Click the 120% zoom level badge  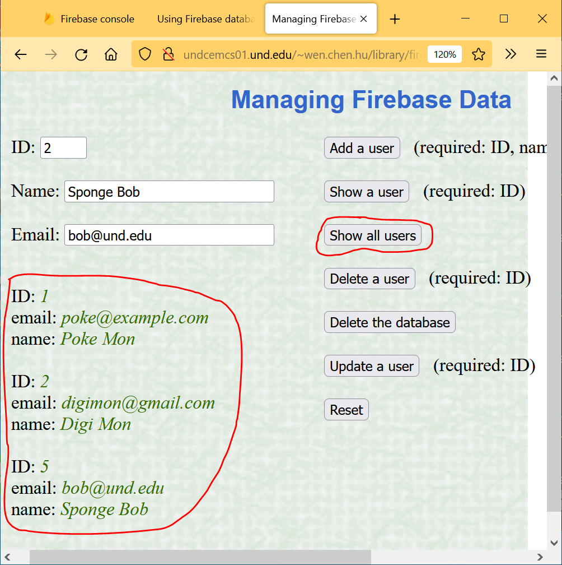[444, 54]
